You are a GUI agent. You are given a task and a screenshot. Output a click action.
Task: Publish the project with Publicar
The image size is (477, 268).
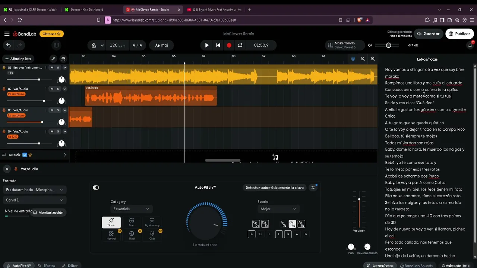coord(459,34)
